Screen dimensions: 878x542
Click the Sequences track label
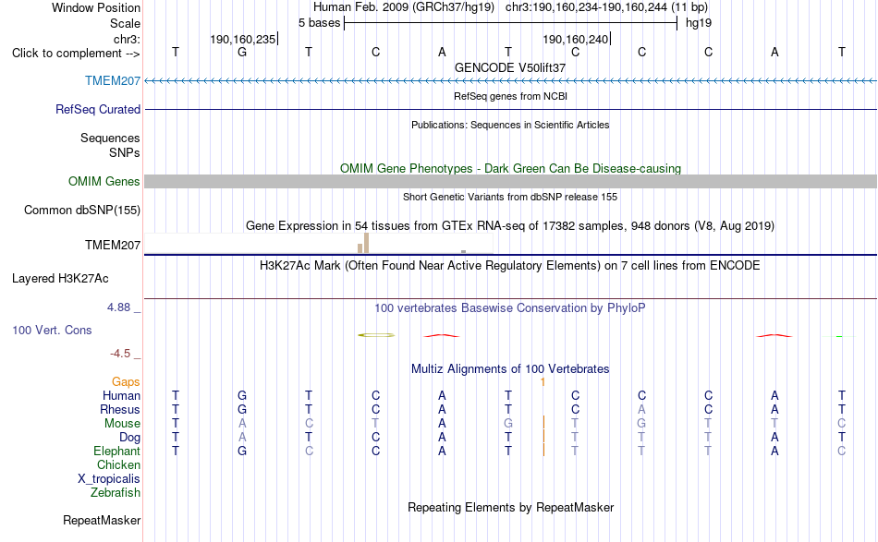tap(110, 138)
